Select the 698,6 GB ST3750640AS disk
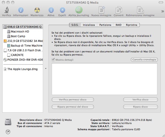This screenshot has width=165, height=137. pos(23,27)
